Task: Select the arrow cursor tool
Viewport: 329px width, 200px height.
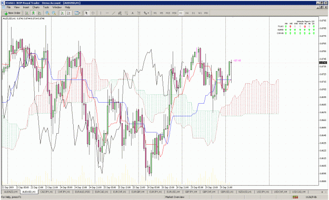Action: (x=86, y=13)
